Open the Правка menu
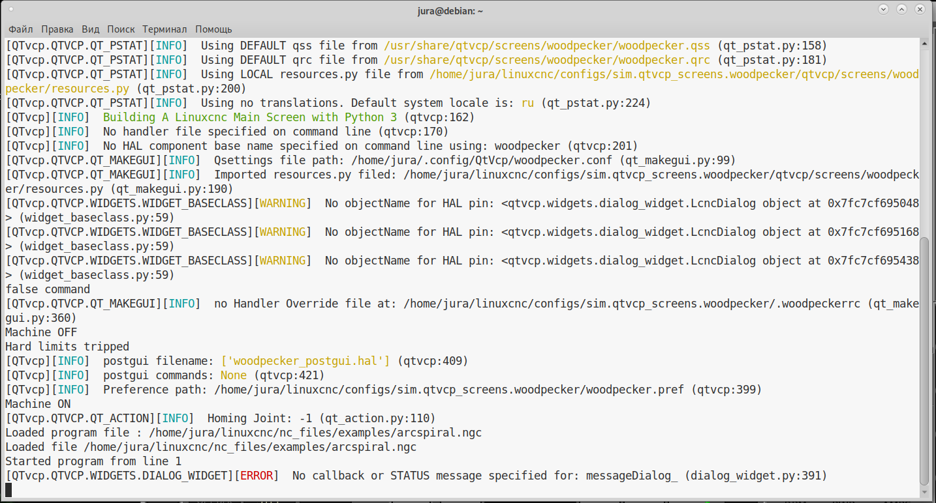 click(x=57, y=29)
